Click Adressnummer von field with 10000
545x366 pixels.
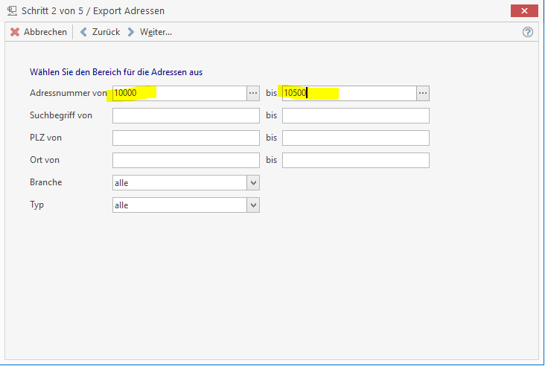pos(179,93)
